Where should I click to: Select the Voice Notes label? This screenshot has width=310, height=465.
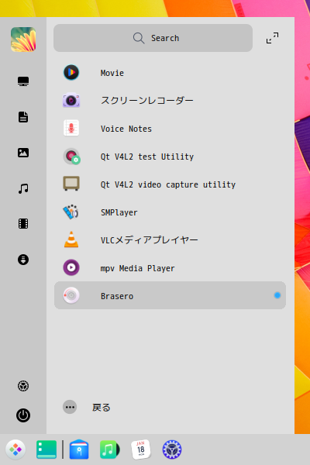click(x=126, y=129)
